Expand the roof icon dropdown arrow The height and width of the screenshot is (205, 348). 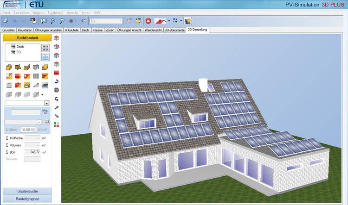click(x=169, y=21)
